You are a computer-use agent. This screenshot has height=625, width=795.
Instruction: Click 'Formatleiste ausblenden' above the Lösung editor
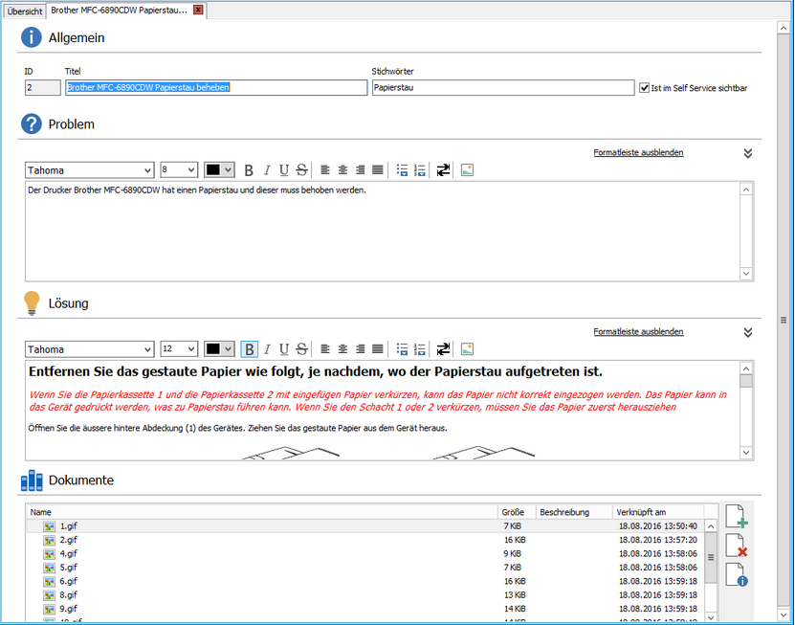coord(638,331)
